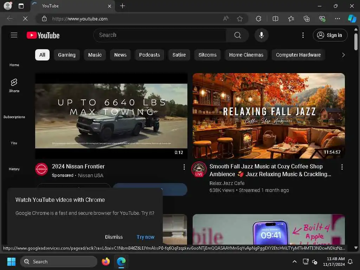Add this page to favorites star
The width and height of the screenshot is (360, 270).
[240, 19]
